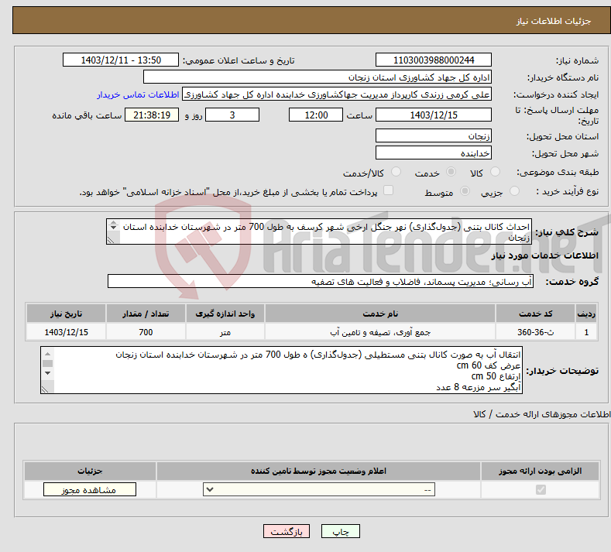The image size is (611, 552).
Task: Click the need date cell 1403/12/15 in table
Action: [67, 332]
